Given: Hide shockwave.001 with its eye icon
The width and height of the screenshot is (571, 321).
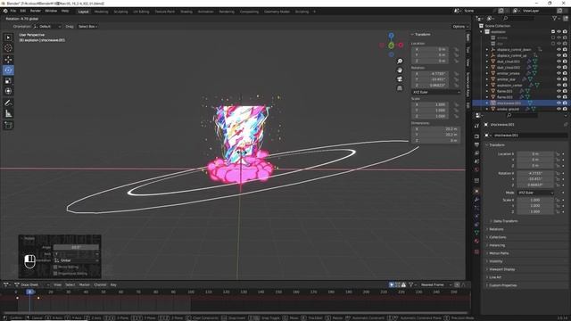Looking at the screenshot, I should point(559,103).
